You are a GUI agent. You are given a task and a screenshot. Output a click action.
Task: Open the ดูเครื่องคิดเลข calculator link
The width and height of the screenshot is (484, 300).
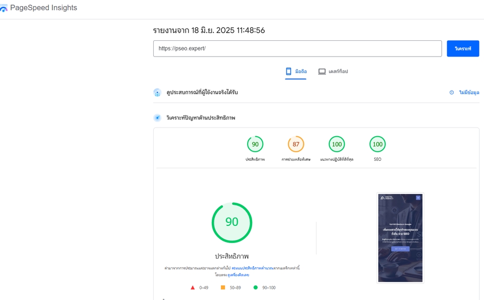coord(238,275)
